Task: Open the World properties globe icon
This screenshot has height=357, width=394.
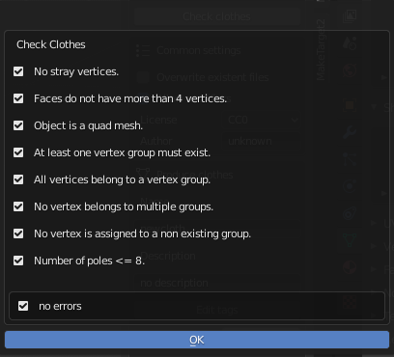Action: pos(350,69)
